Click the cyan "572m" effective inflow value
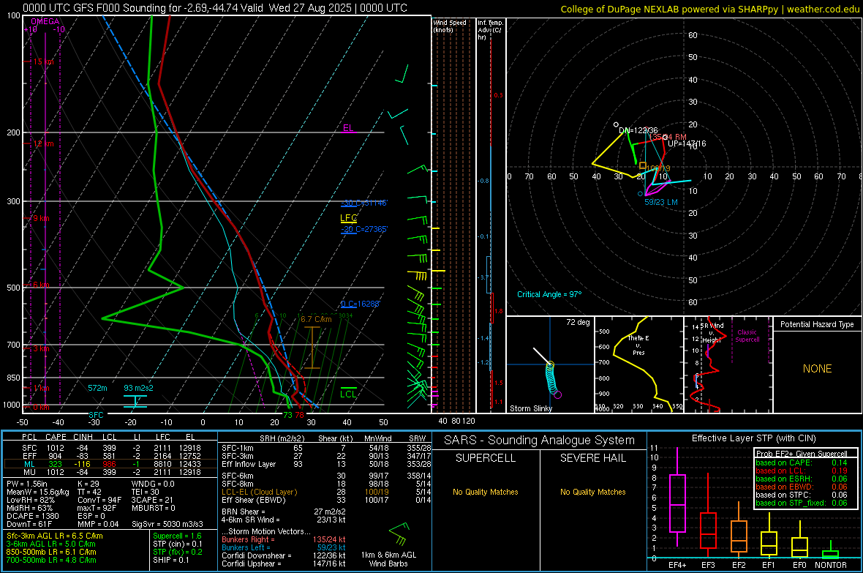The image size is (863, 573). (97, 388)
